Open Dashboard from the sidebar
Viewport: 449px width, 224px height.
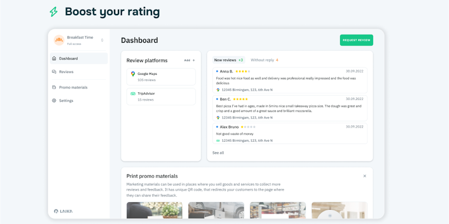tap(68, 59)
